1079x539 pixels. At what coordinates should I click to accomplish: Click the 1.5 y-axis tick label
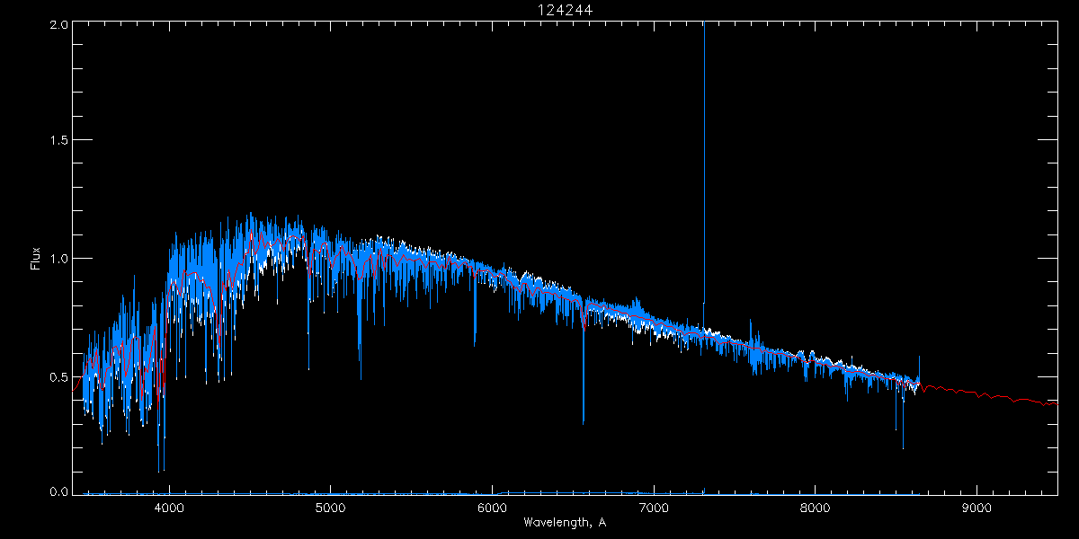click(59, 141)
